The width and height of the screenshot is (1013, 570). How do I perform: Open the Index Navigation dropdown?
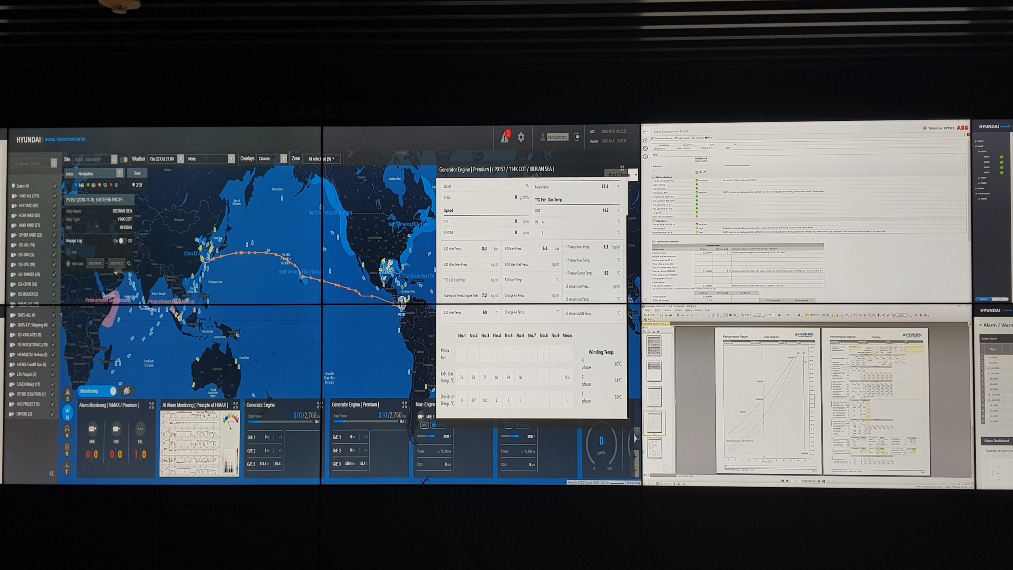click(x=119, y=173)
